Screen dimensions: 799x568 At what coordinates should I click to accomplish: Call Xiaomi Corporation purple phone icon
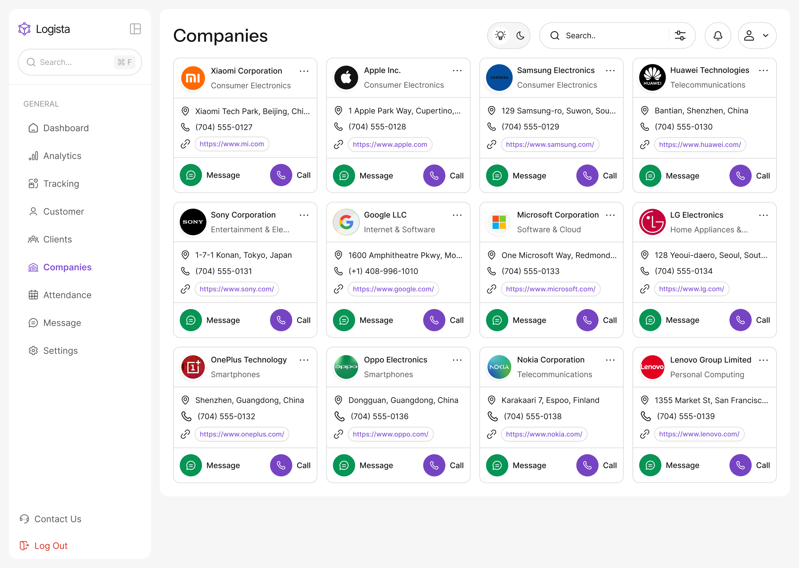pos(281,175)
